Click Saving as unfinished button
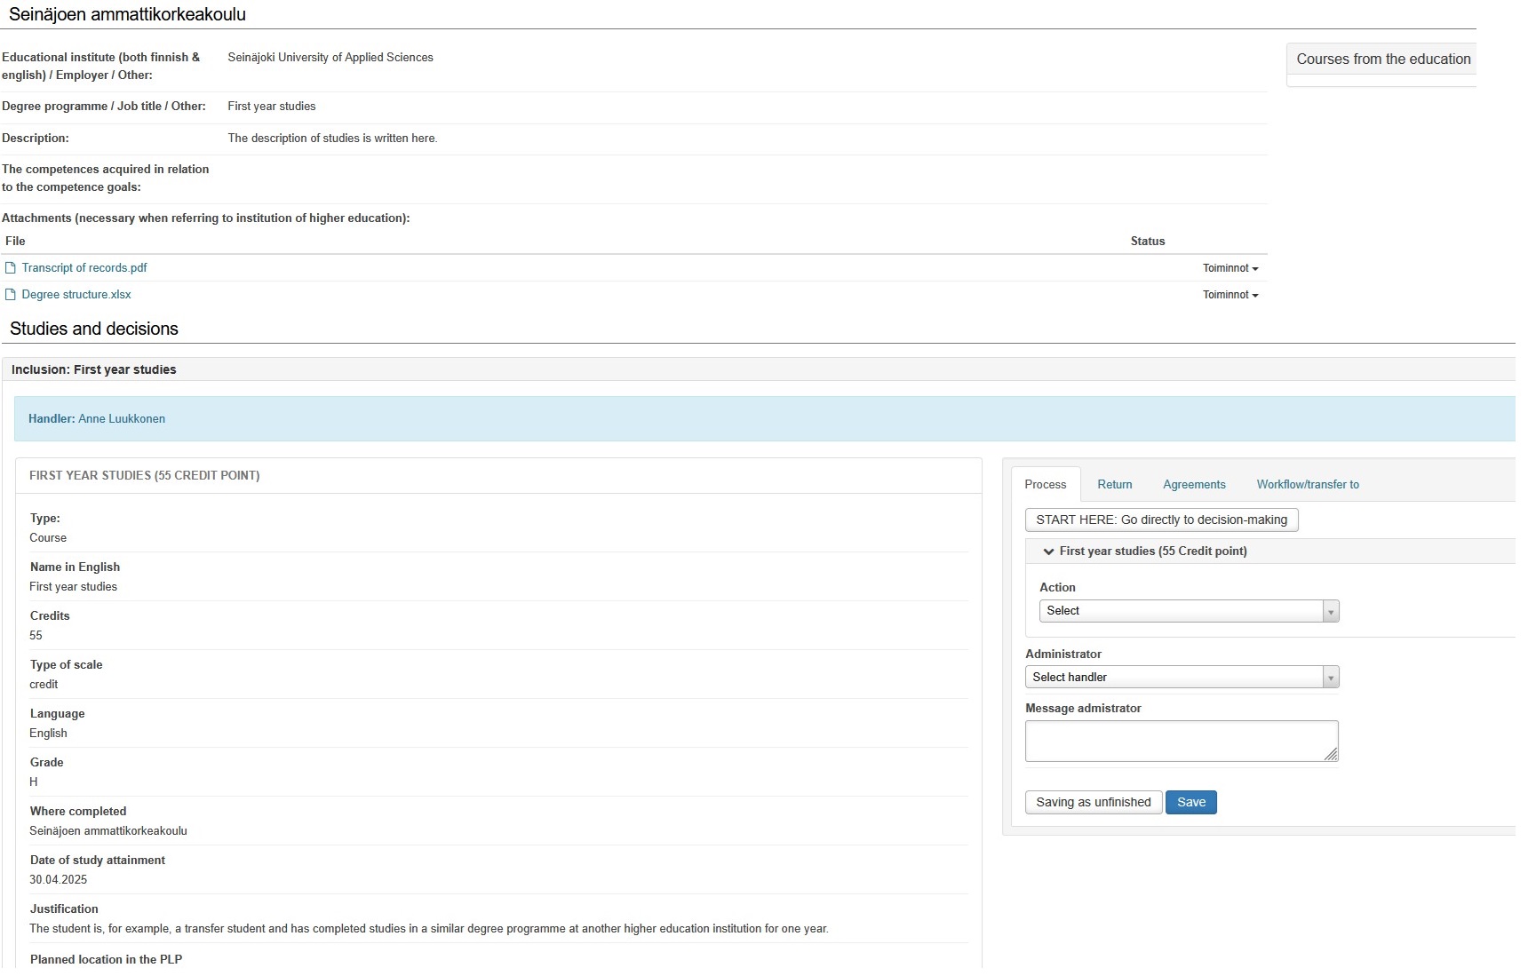This screenshot has width=1536, height=976. click(1093, 803)
